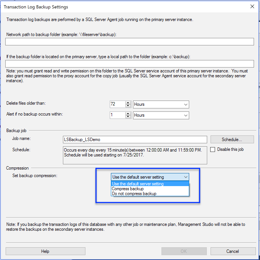Click the Job name field containing LSBackup_LSDemo
The image size is (260, 260).
(135, 140)
